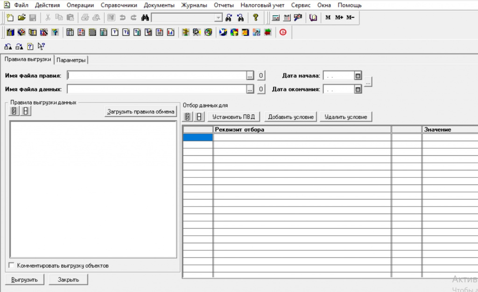Click the Закрыть button
This screenshot has height=292, width=478.
click(x=68, y=279)
